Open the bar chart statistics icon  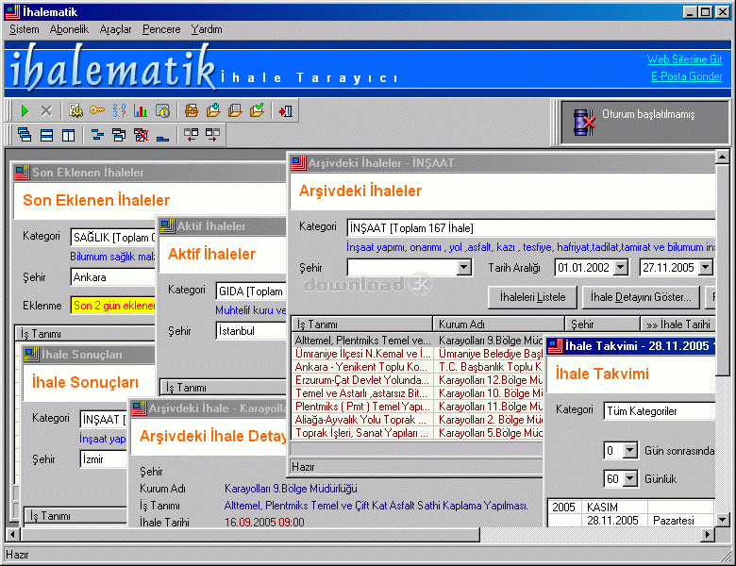[x=141, y=110]
